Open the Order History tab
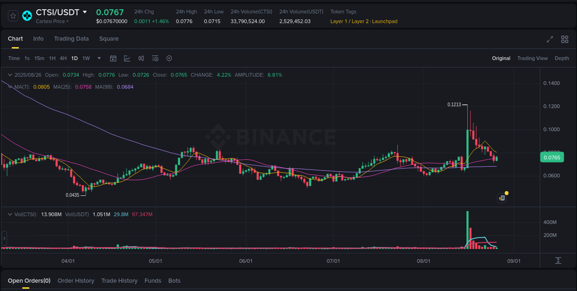 pyautogui.click(x=76, y=280)
